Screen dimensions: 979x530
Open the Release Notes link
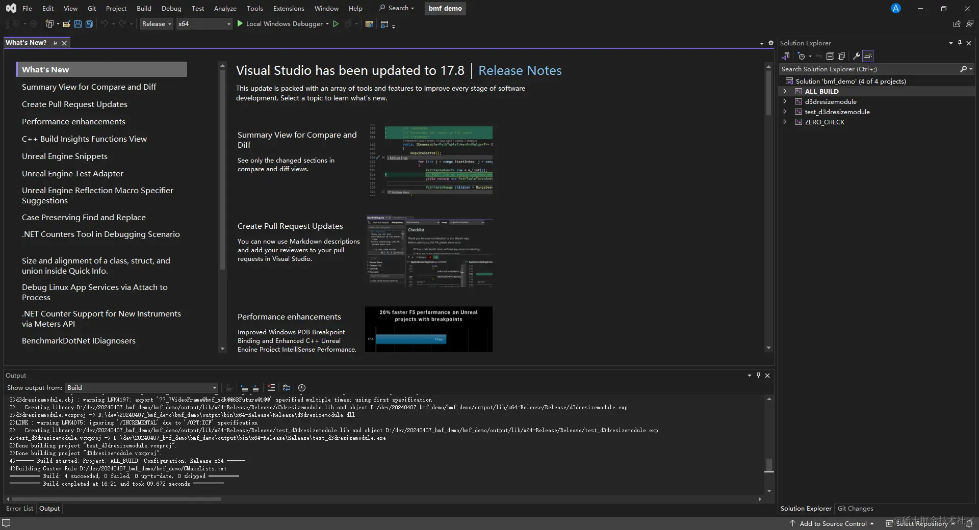pos(520,70)
